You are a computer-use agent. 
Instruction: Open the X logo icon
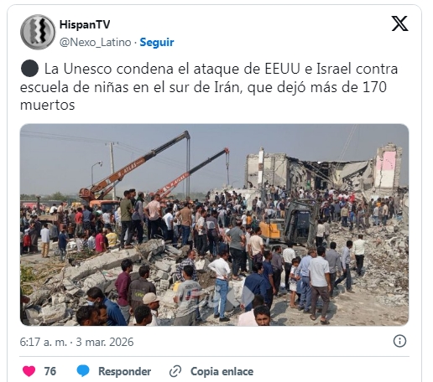399,23
